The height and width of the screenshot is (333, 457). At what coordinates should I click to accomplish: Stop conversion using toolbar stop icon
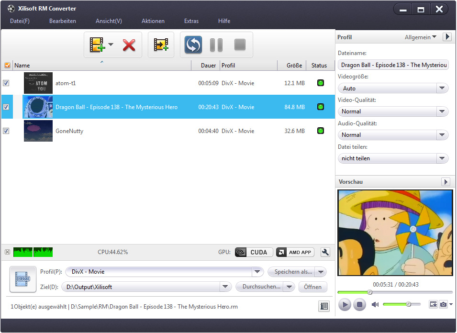[x=240, y=44]
